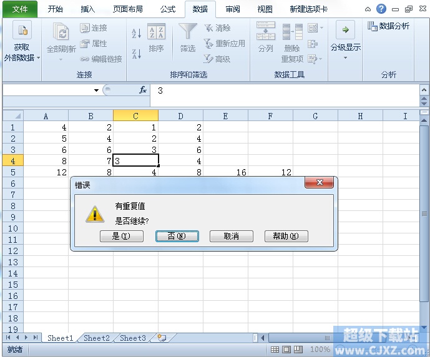This screenshot has width=430, height=357.
Task: Click Reapply filter (重新应用)
Action: point(224,43)
